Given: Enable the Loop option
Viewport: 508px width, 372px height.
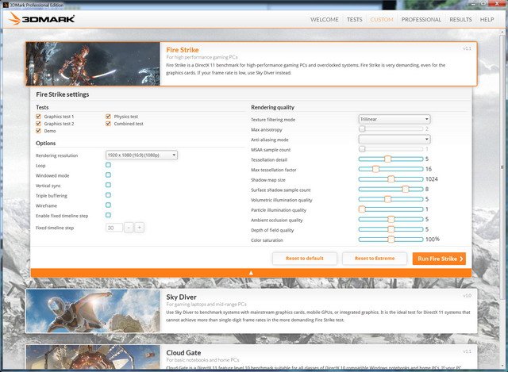Looking at the screenshot, I should pos(108,165).
